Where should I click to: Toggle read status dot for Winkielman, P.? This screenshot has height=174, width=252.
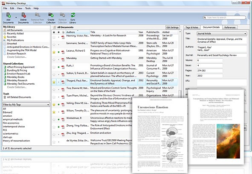point(59,120)
